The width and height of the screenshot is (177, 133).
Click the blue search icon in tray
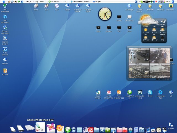pos(173,1)
